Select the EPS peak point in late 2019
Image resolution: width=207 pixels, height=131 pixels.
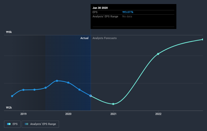click(57, 81)
